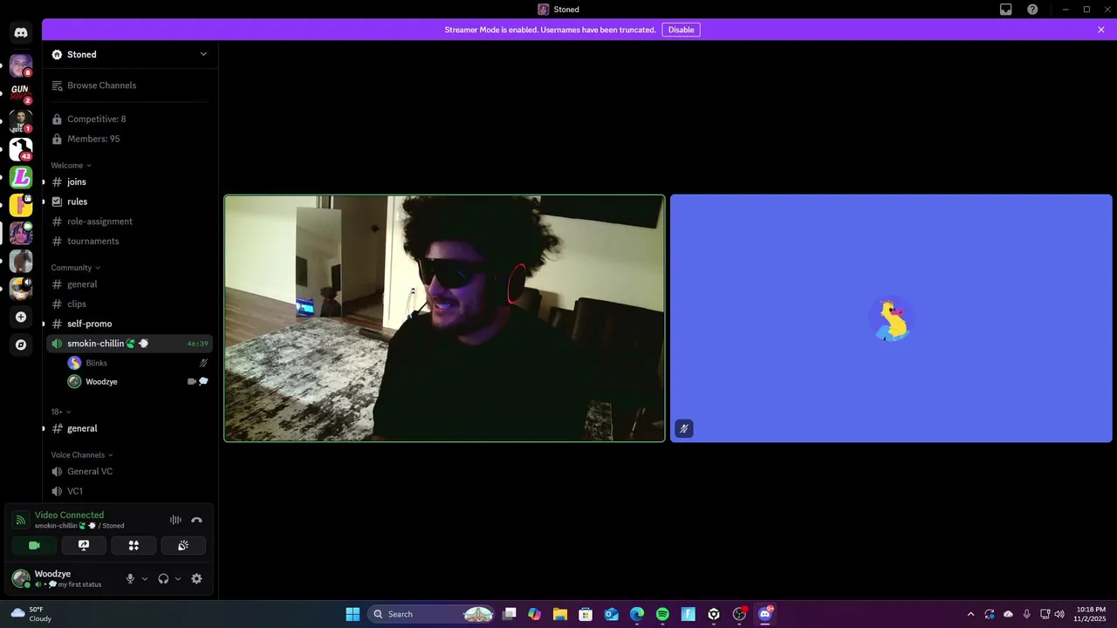Open the green L server icon
The width and height of the screenshot is (1117, 628).
coord(21,178)
